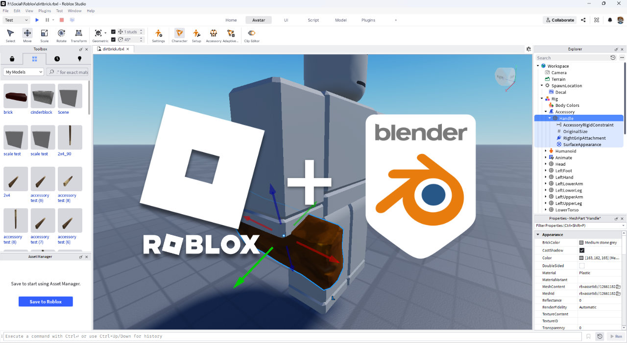Activate the Rotate tool
This screenshot has height=353, width=627.
click(61, 35)
